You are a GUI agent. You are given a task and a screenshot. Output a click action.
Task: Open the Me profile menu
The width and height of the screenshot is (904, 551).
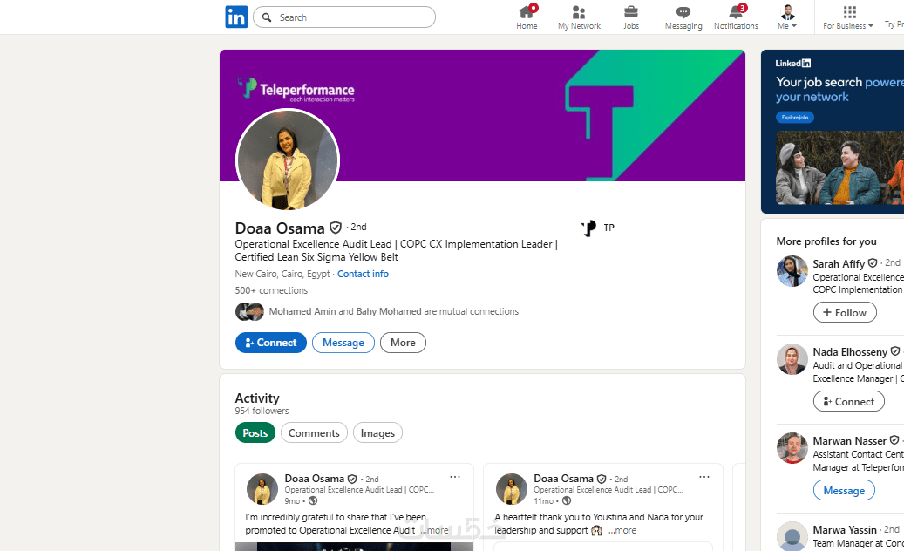pos(787,17)
